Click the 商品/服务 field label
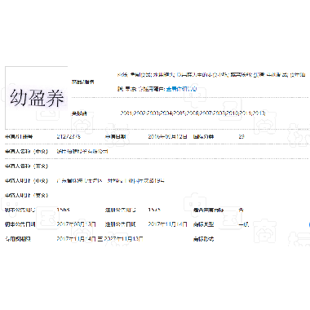The height and width of the screenshot is (310, 310). (83, 82)
